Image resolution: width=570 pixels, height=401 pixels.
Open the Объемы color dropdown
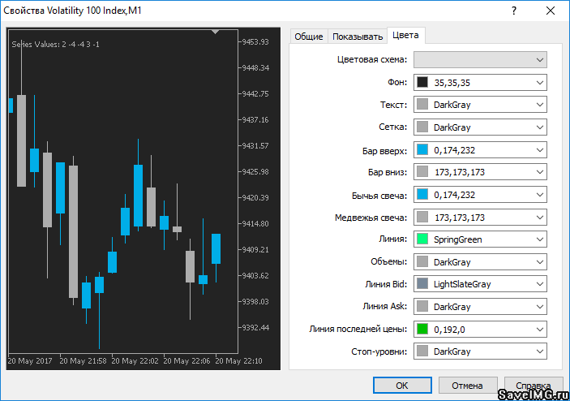coord(539,262)
